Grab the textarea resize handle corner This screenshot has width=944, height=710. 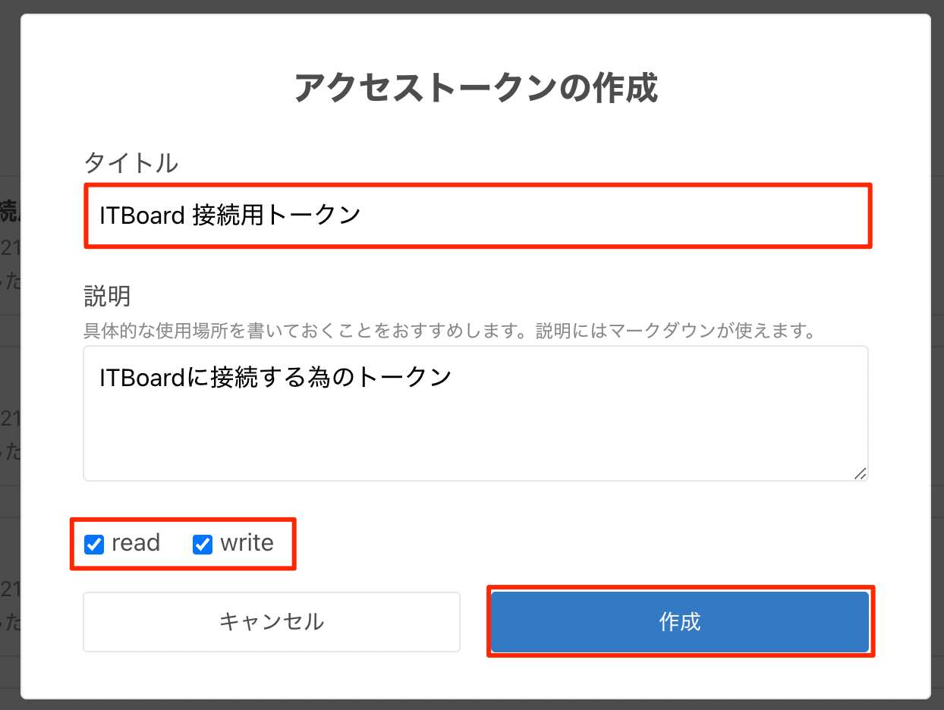[860, 473]
